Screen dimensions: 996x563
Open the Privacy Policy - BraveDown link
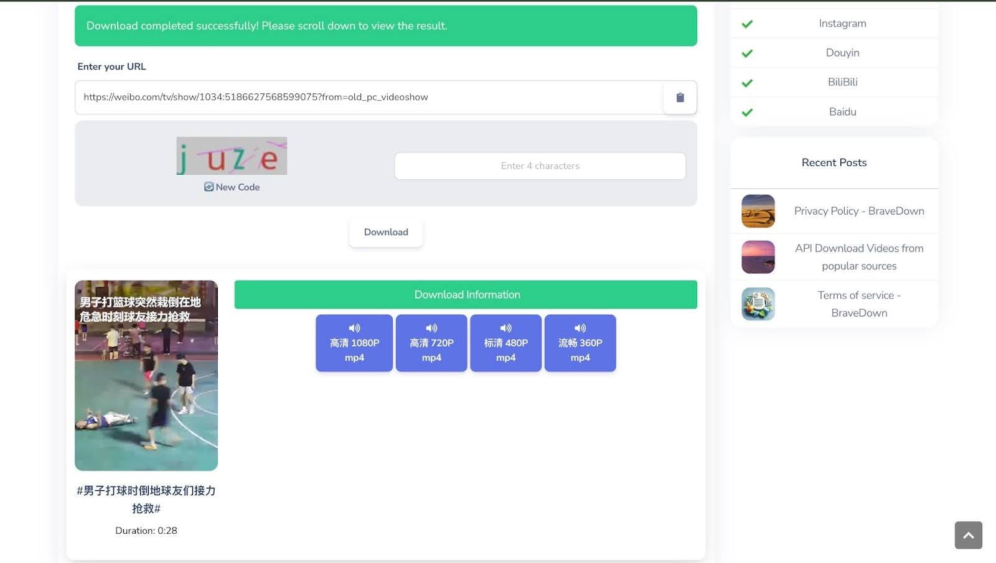859,211
